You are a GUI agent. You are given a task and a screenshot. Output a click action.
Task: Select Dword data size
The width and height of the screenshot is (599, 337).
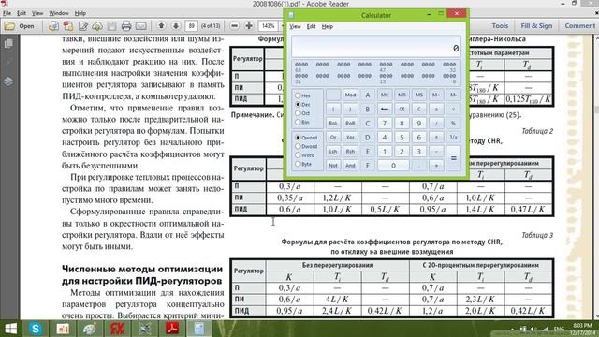tap(306, 146)
